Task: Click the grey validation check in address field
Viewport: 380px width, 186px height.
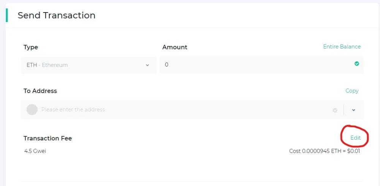Action: pyautogui.click(x=335, y=110)
